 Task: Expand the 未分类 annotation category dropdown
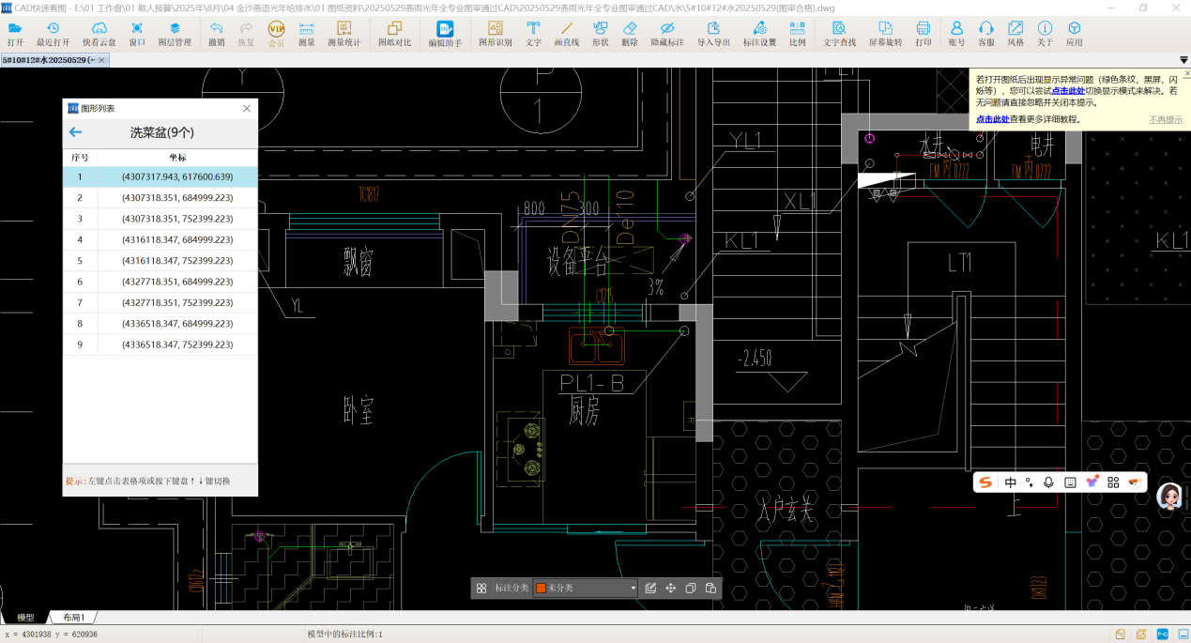click(634, 589)
